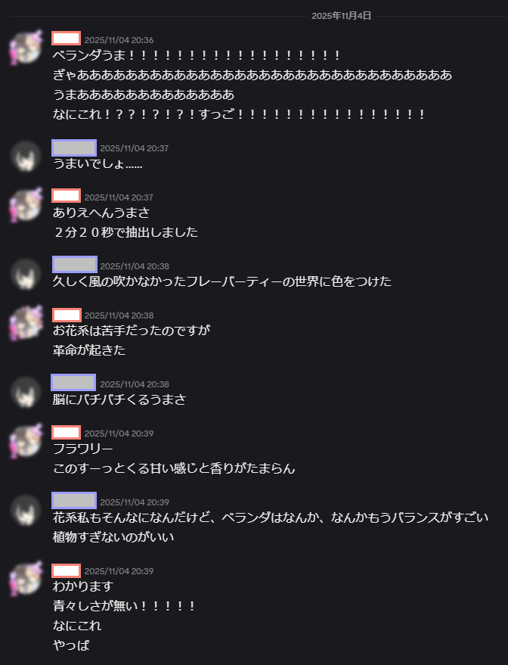Open avatar next to うまいでしょ message
508x665 pixels.
(x=26, y=156)
